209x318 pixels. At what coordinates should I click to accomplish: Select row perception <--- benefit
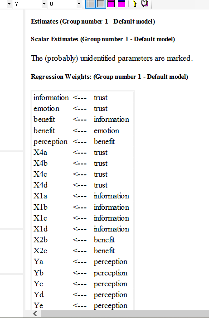[x=83, y=141]
